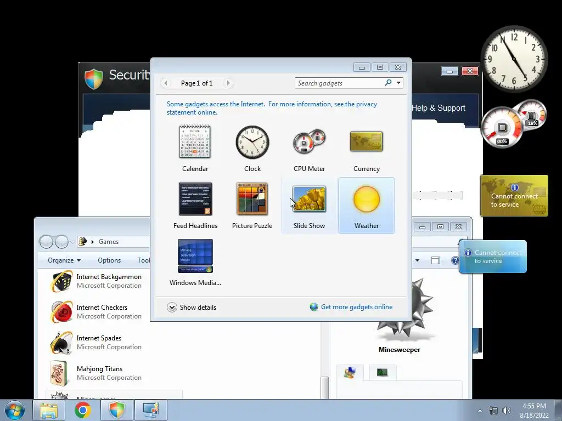Viewport: 562px width, 421px height.
Task: Click the Games address bar breadcrumb
Action: tap(109, 242)
